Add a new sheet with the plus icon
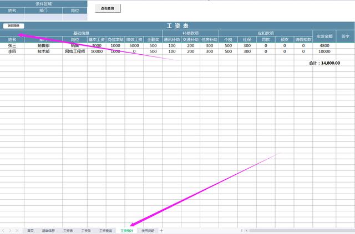The width and height of the screenshot is (355, 234). [x=161, y=231]
